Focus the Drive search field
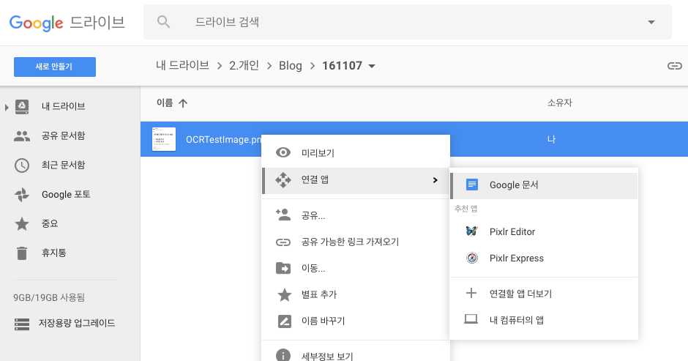Viewport: 688px width, 361px height. click(x=407, y=22)
